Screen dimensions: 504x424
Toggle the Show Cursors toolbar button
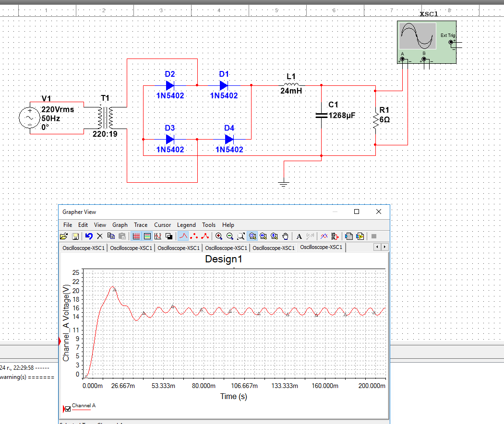[158, 236]
